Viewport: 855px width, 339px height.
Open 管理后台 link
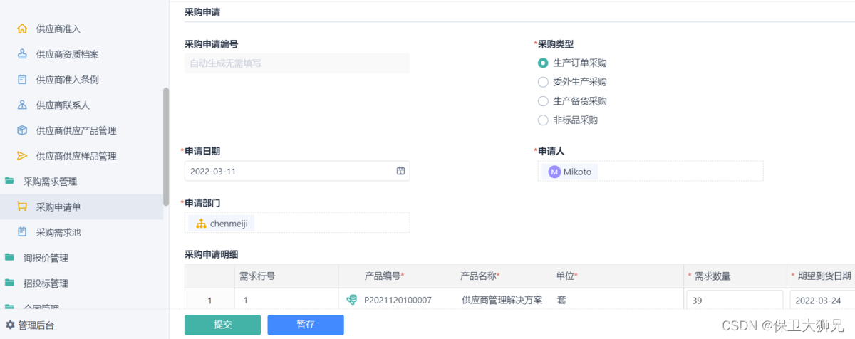[36, 325]
